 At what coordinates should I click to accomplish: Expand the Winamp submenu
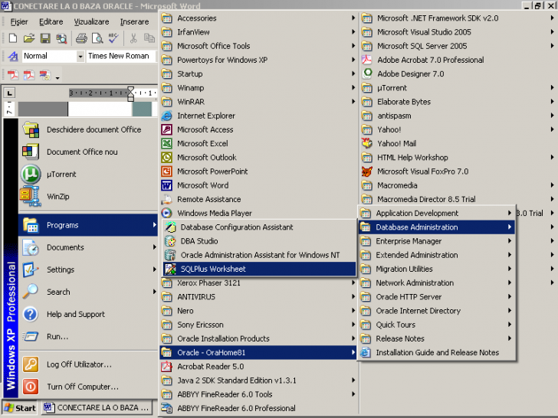click(x=259, y=87)
